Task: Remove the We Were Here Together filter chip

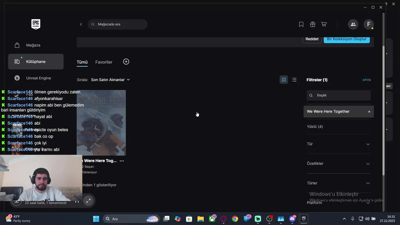Action: click(x=369, y=112)
